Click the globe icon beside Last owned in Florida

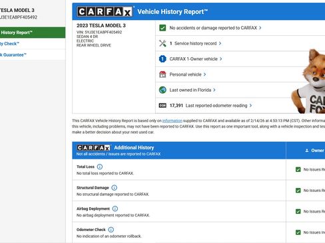pyautogui.click(x=162, y=90)
